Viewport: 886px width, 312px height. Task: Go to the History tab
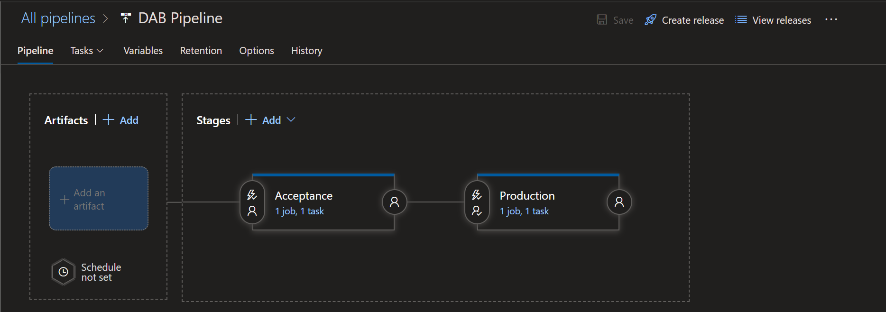tap(306, 51)
